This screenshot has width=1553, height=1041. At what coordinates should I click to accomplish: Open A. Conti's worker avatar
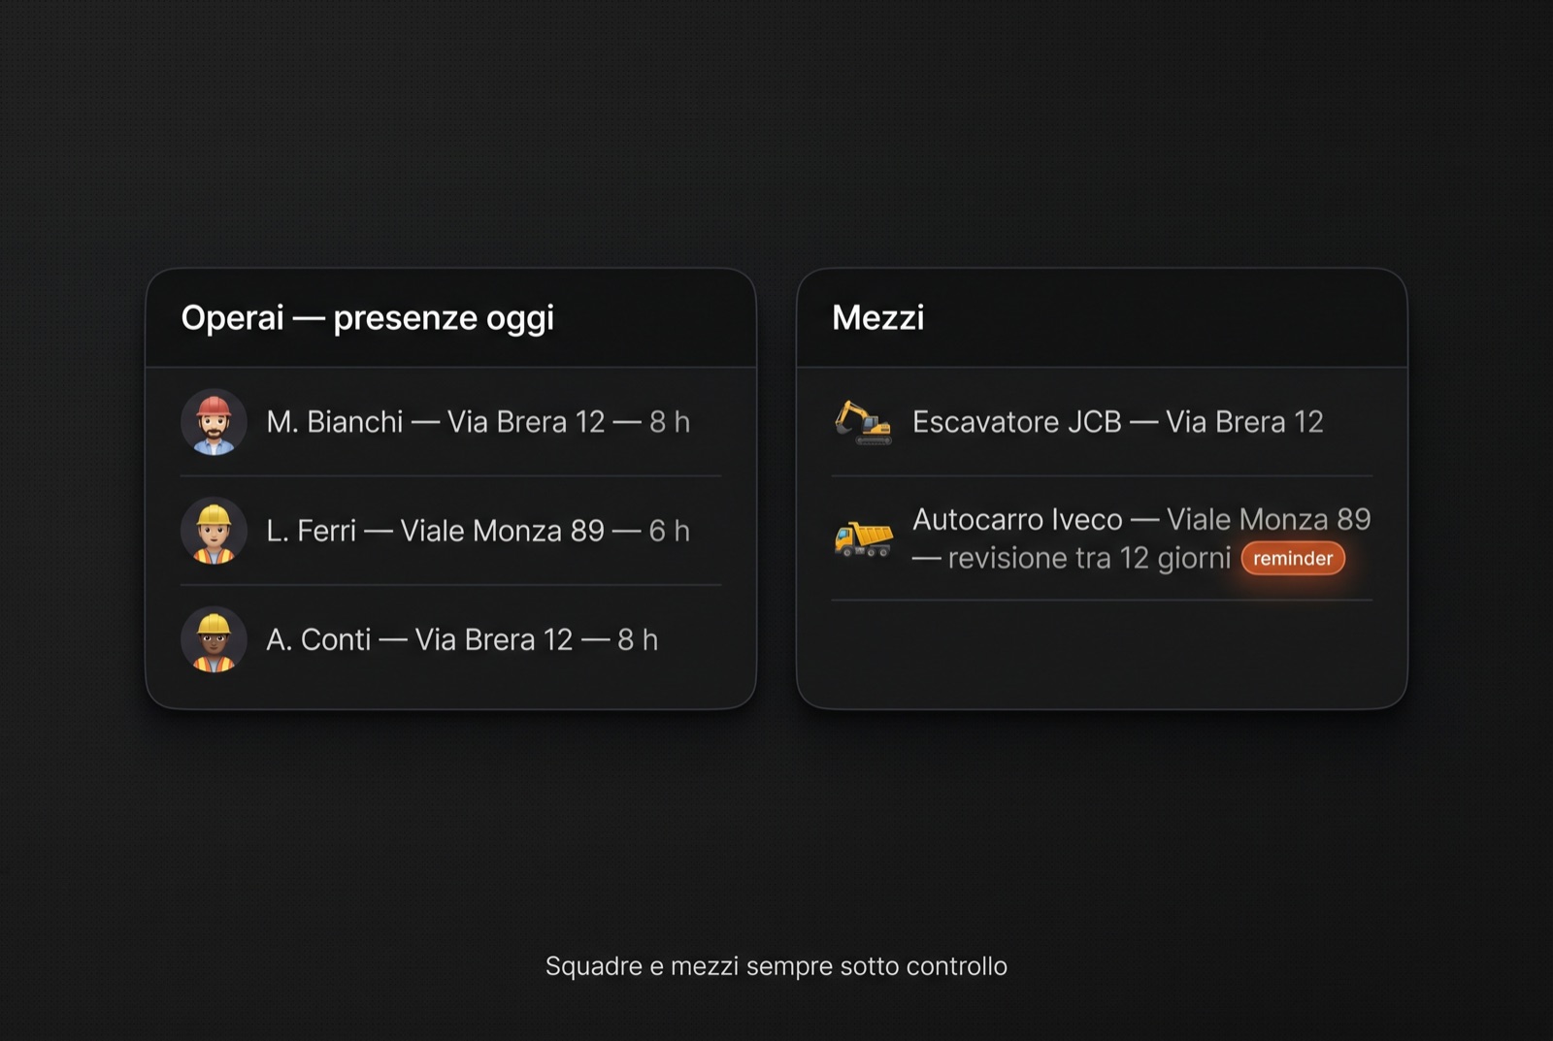[x=214, y=639]
